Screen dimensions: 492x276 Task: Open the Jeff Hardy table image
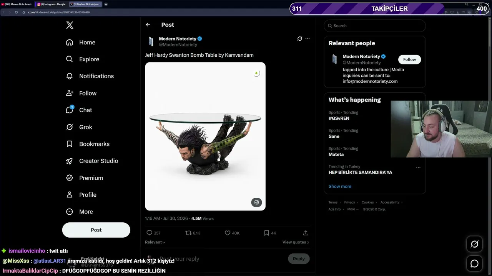(205, 136)
